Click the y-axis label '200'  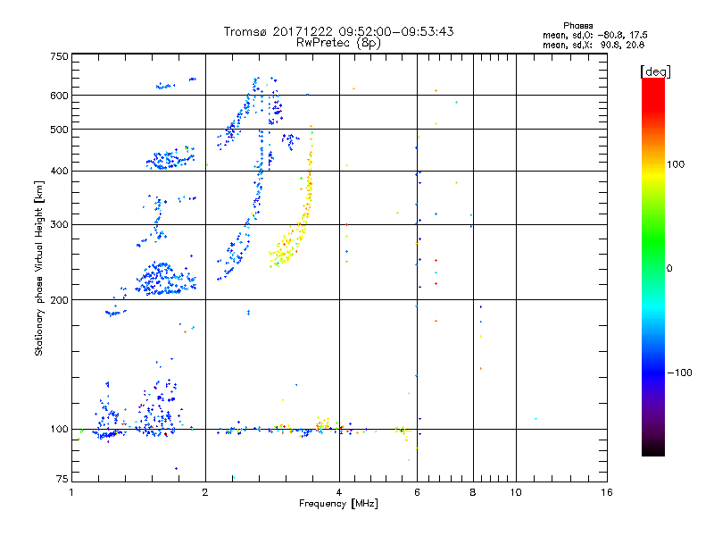59,300
